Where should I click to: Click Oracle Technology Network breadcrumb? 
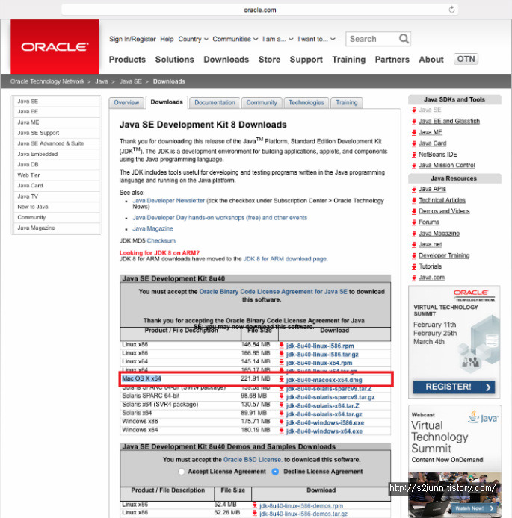(47, 81)
